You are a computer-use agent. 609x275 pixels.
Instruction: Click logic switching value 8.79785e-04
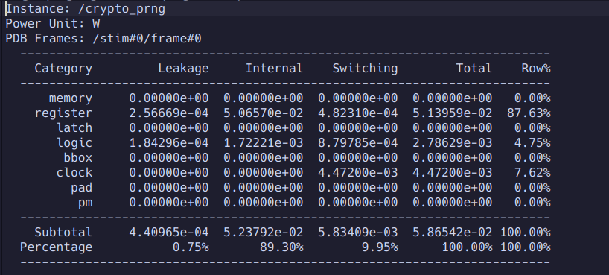tap(357, 143)
